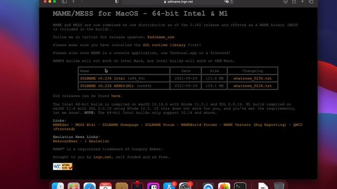The height and width of the screenshot is (189, 337).
Task: Open the Trash in the Dock
Action: [x=279, y=185]
